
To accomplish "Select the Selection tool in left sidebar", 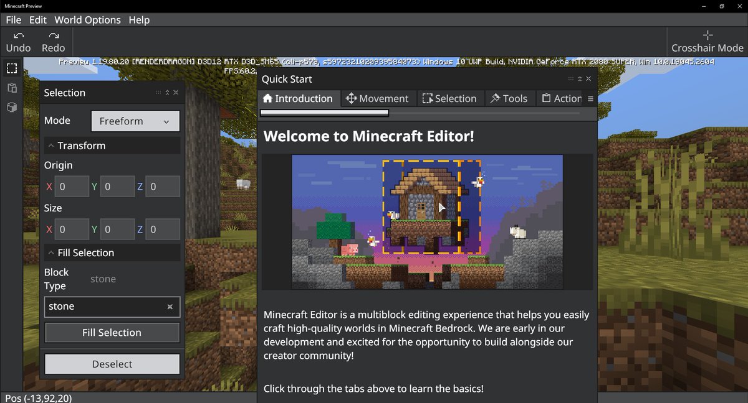I will pos(12,68).
